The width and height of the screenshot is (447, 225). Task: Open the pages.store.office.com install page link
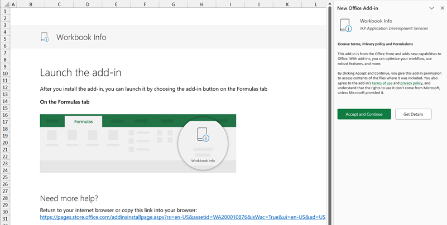pyautogui.click(x=182, y=217)
